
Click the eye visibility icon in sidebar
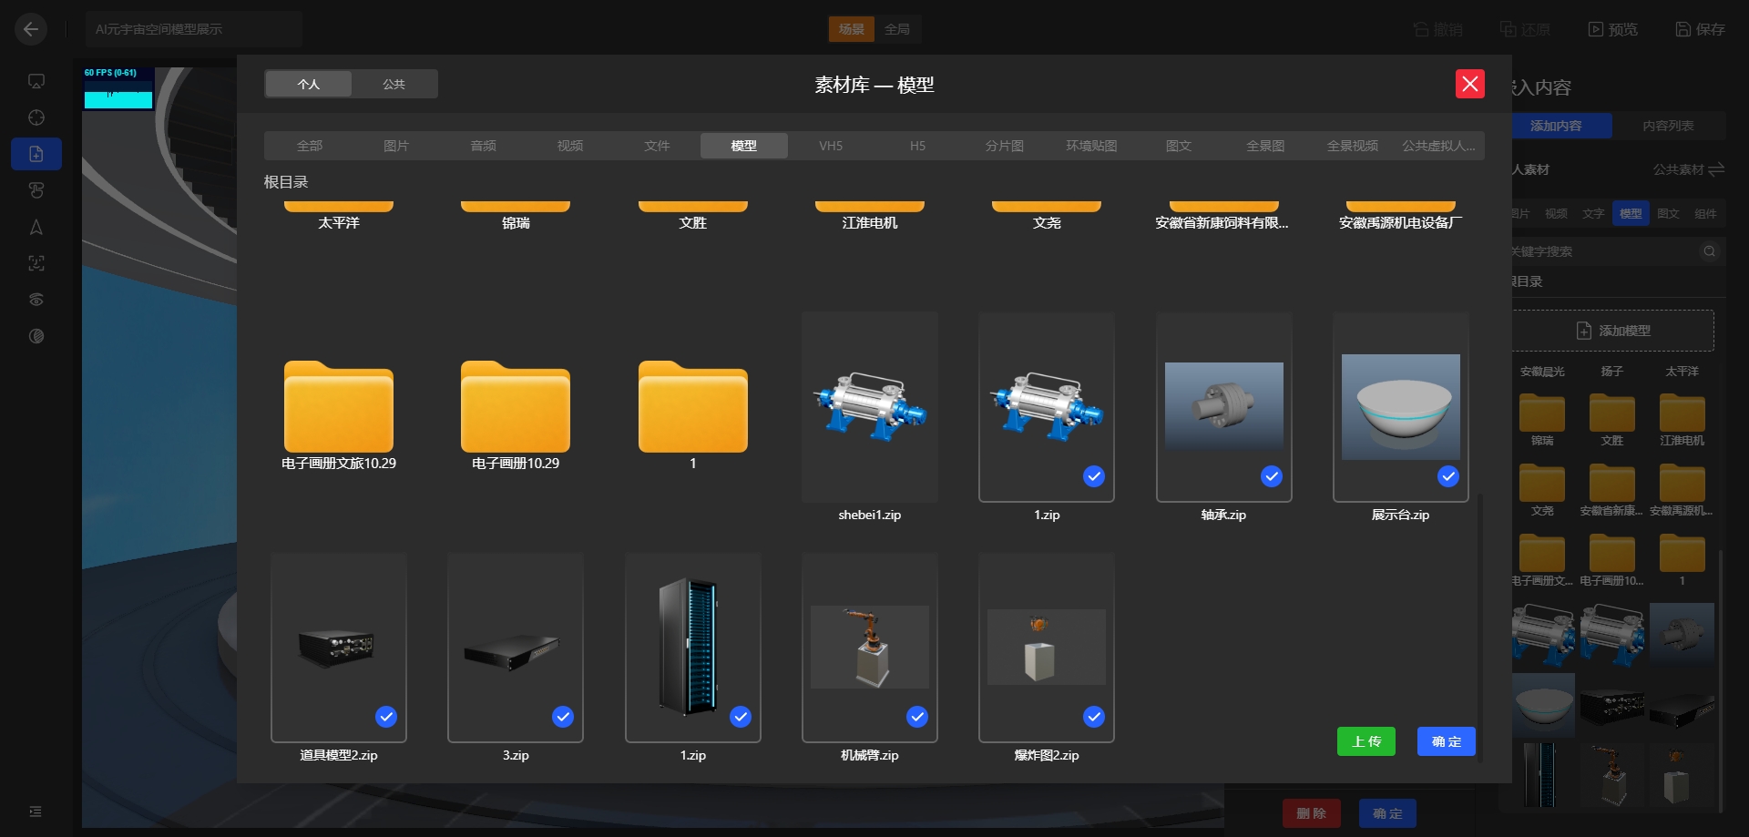point(36,299)
